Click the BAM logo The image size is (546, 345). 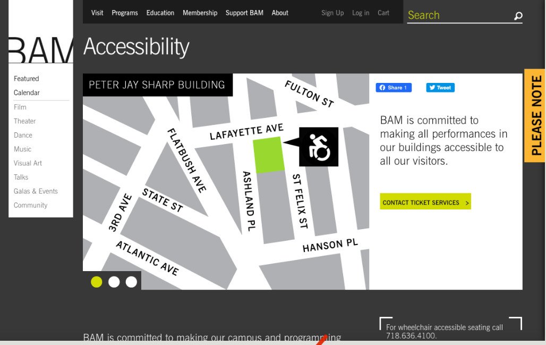[41, 50]
